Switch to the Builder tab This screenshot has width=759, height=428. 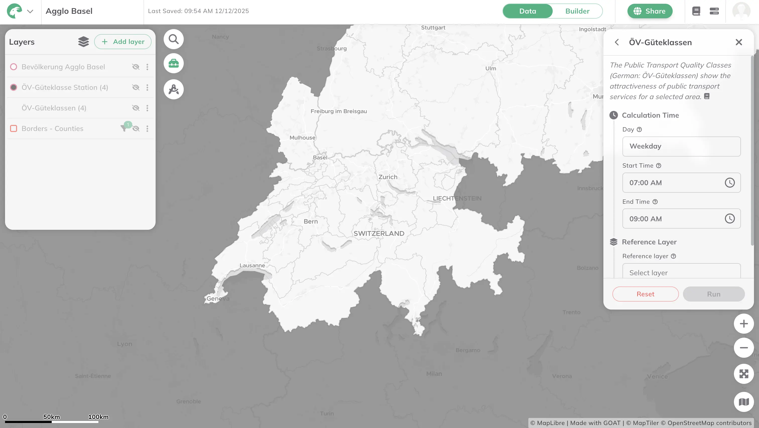[x=577, y=11]
